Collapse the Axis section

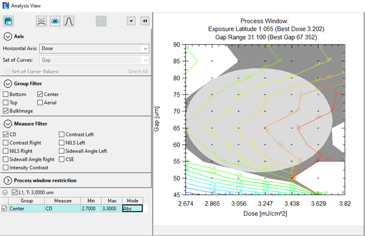pyautogui.click(x=8, y=36)
